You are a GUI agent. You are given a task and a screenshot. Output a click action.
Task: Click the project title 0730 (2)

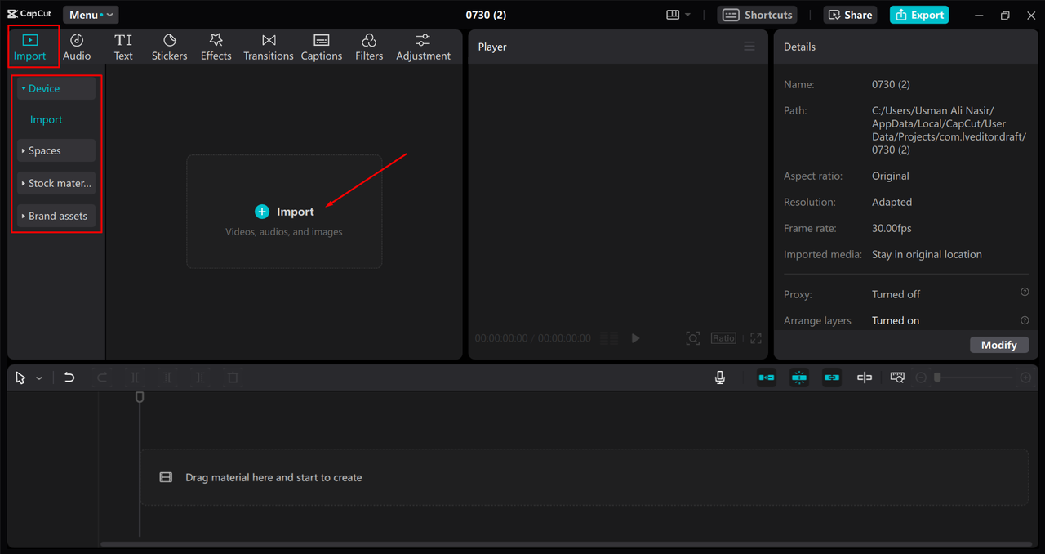pyautogui.click(x=487, y=15)
